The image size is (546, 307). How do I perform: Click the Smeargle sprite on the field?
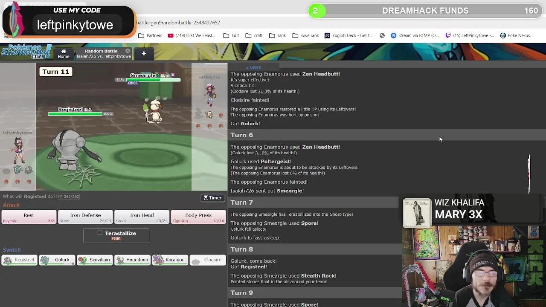pos(154,111)
